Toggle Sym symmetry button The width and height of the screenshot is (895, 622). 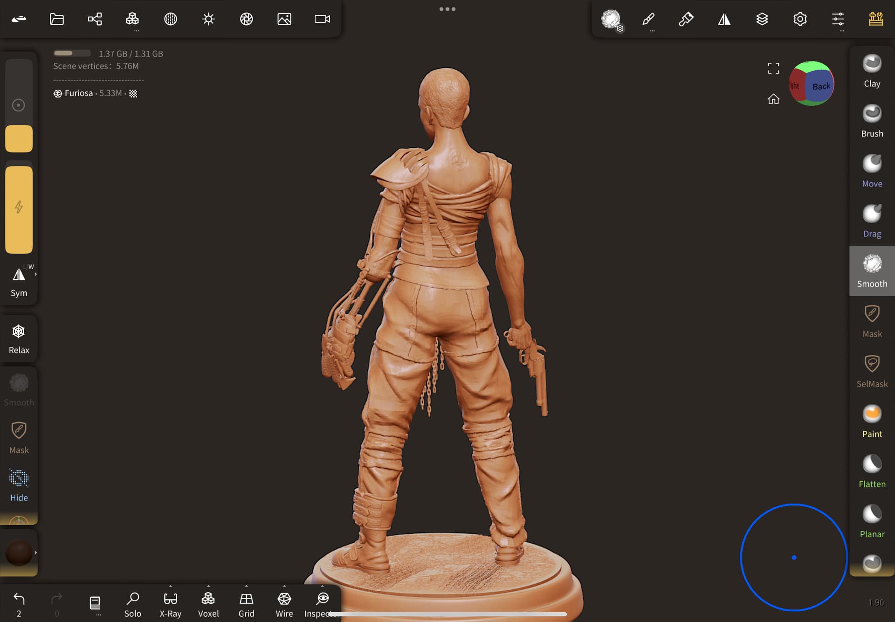click(19, 282)
